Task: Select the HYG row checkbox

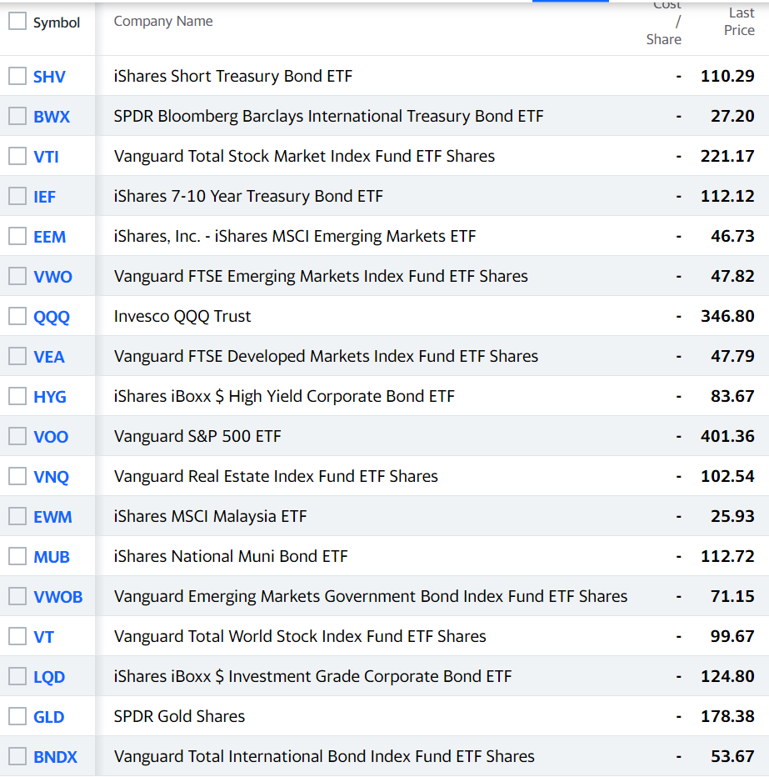Action: [x=17, y=397]
